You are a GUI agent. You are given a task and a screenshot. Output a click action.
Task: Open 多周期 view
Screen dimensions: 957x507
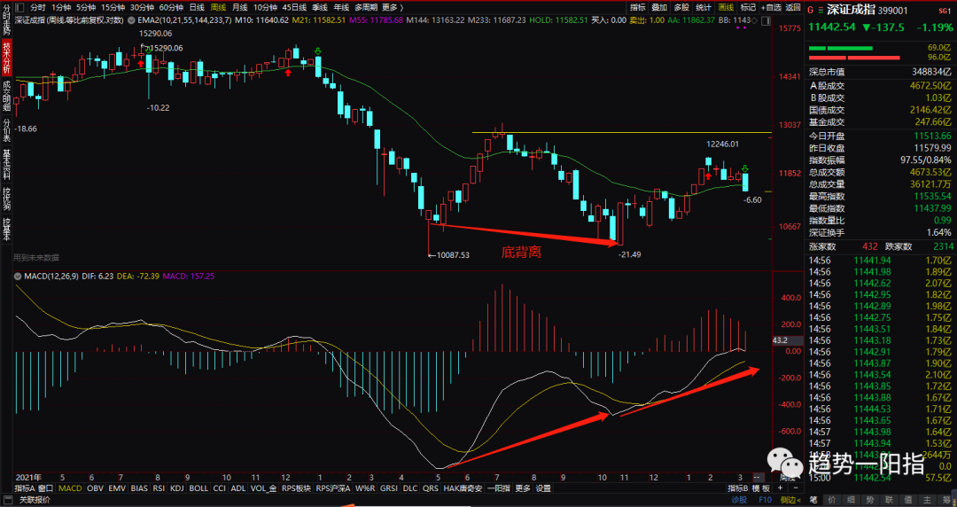coord(366,7)
